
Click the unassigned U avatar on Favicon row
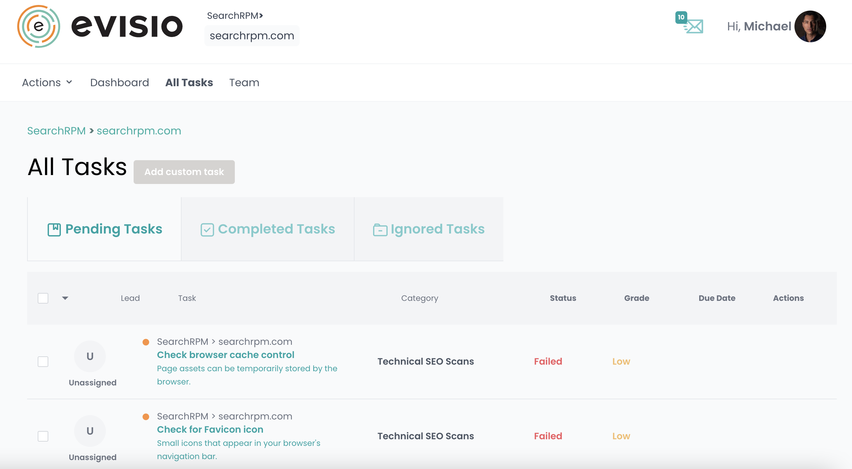(90, 431)
